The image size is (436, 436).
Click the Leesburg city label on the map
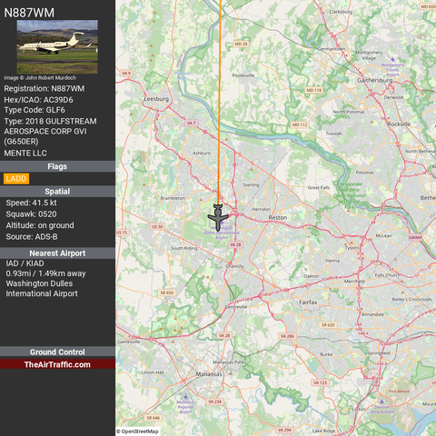click(x=156, y=99)
